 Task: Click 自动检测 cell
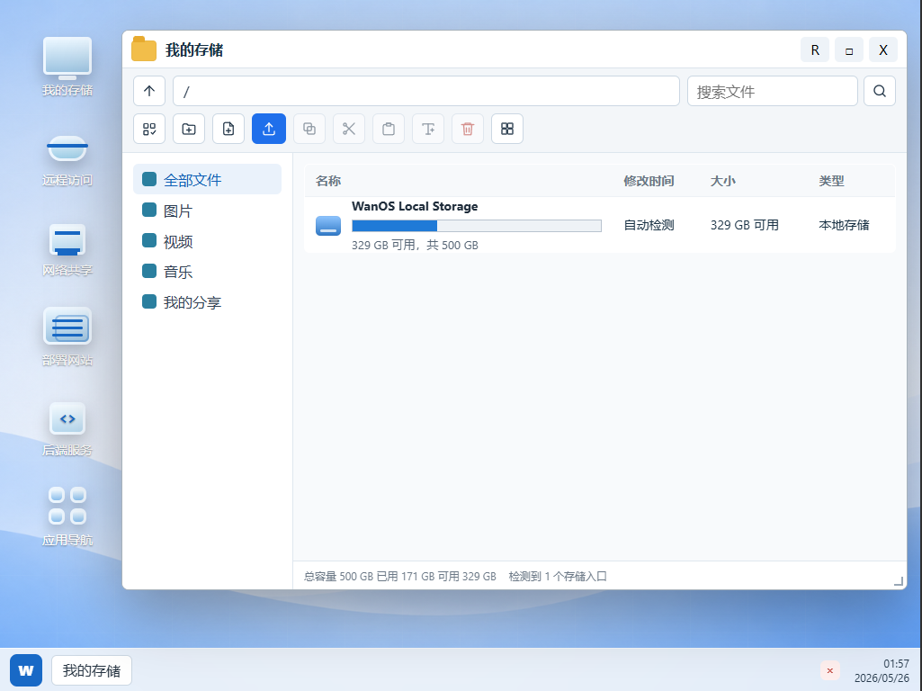tap(649, 225)
